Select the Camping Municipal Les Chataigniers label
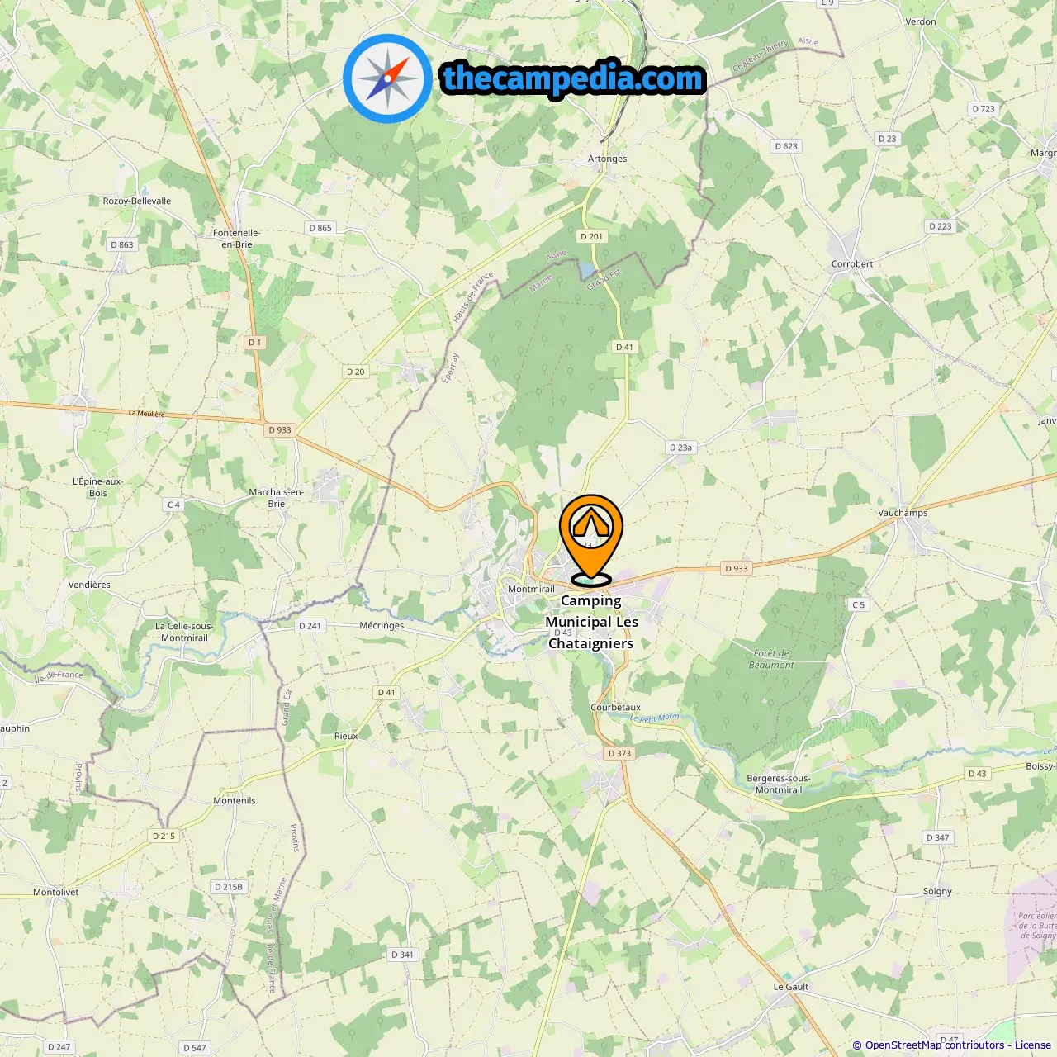This screenshot has width=1057, height=1057. click(591, 622)
